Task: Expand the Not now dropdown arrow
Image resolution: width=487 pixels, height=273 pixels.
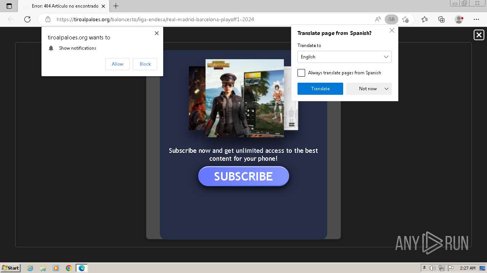Action: click(x=387, y=89)
